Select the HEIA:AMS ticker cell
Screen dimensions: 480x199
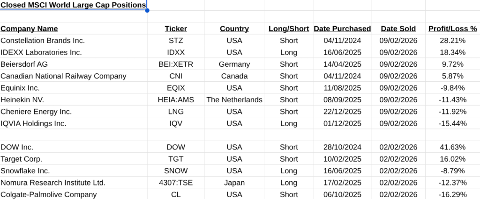(x=176, y=99)
